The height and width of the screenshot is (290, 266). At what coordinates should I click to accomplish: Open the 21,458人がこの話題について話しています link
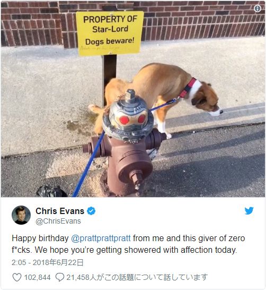coord(137,277)
